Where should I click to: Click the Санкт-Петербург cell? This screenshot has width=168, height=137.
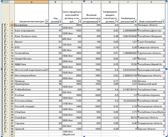151,42
